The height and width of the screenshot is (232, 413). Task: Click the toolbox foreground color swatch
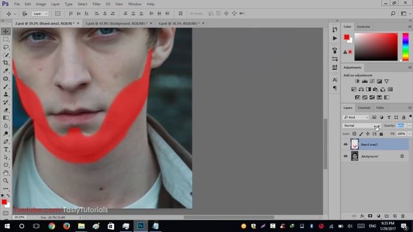[4, 202]
